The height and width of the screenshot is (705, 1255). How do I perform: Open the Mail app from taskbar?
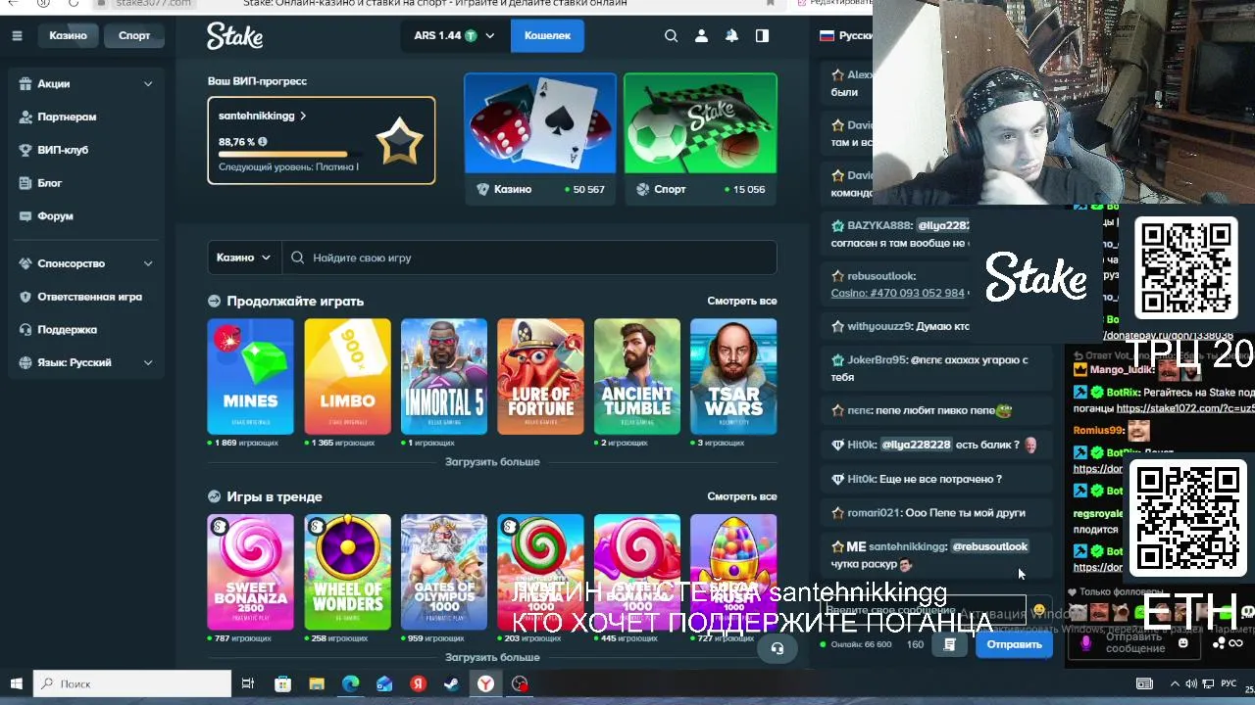(x=384, y=683)
